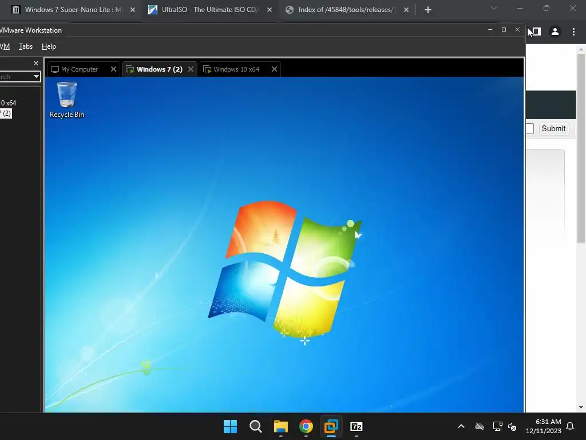Viewport: 586px width, 440px height.
Task: Expand the library search dropdown arrow
Action: [x=36, y=77]
